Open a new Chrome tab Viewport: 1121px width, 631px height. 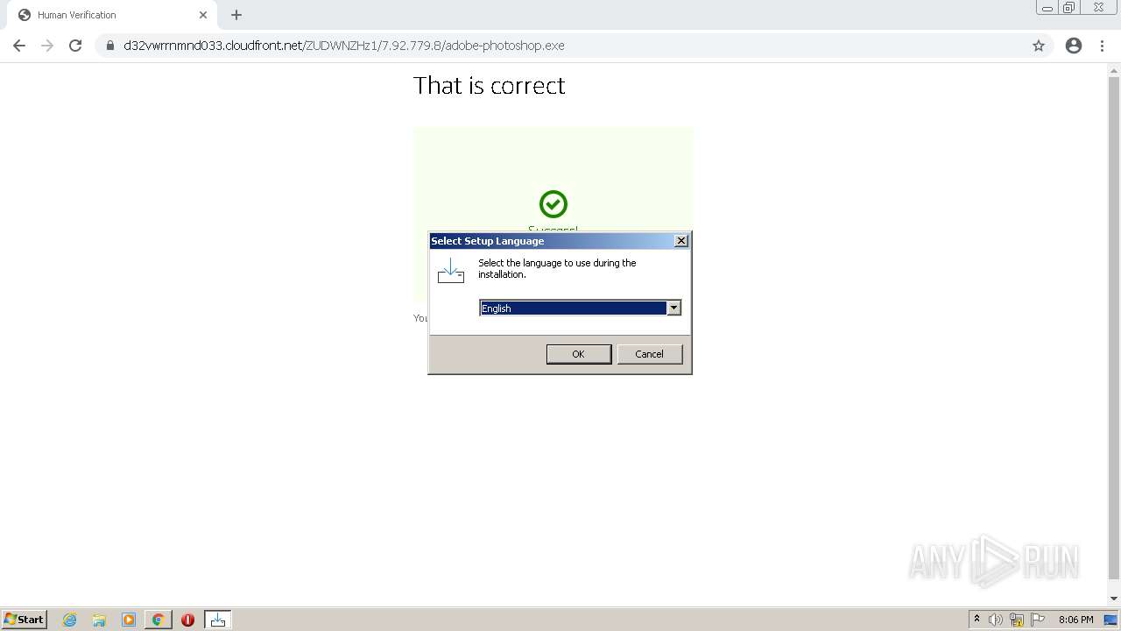pos(236,15)
